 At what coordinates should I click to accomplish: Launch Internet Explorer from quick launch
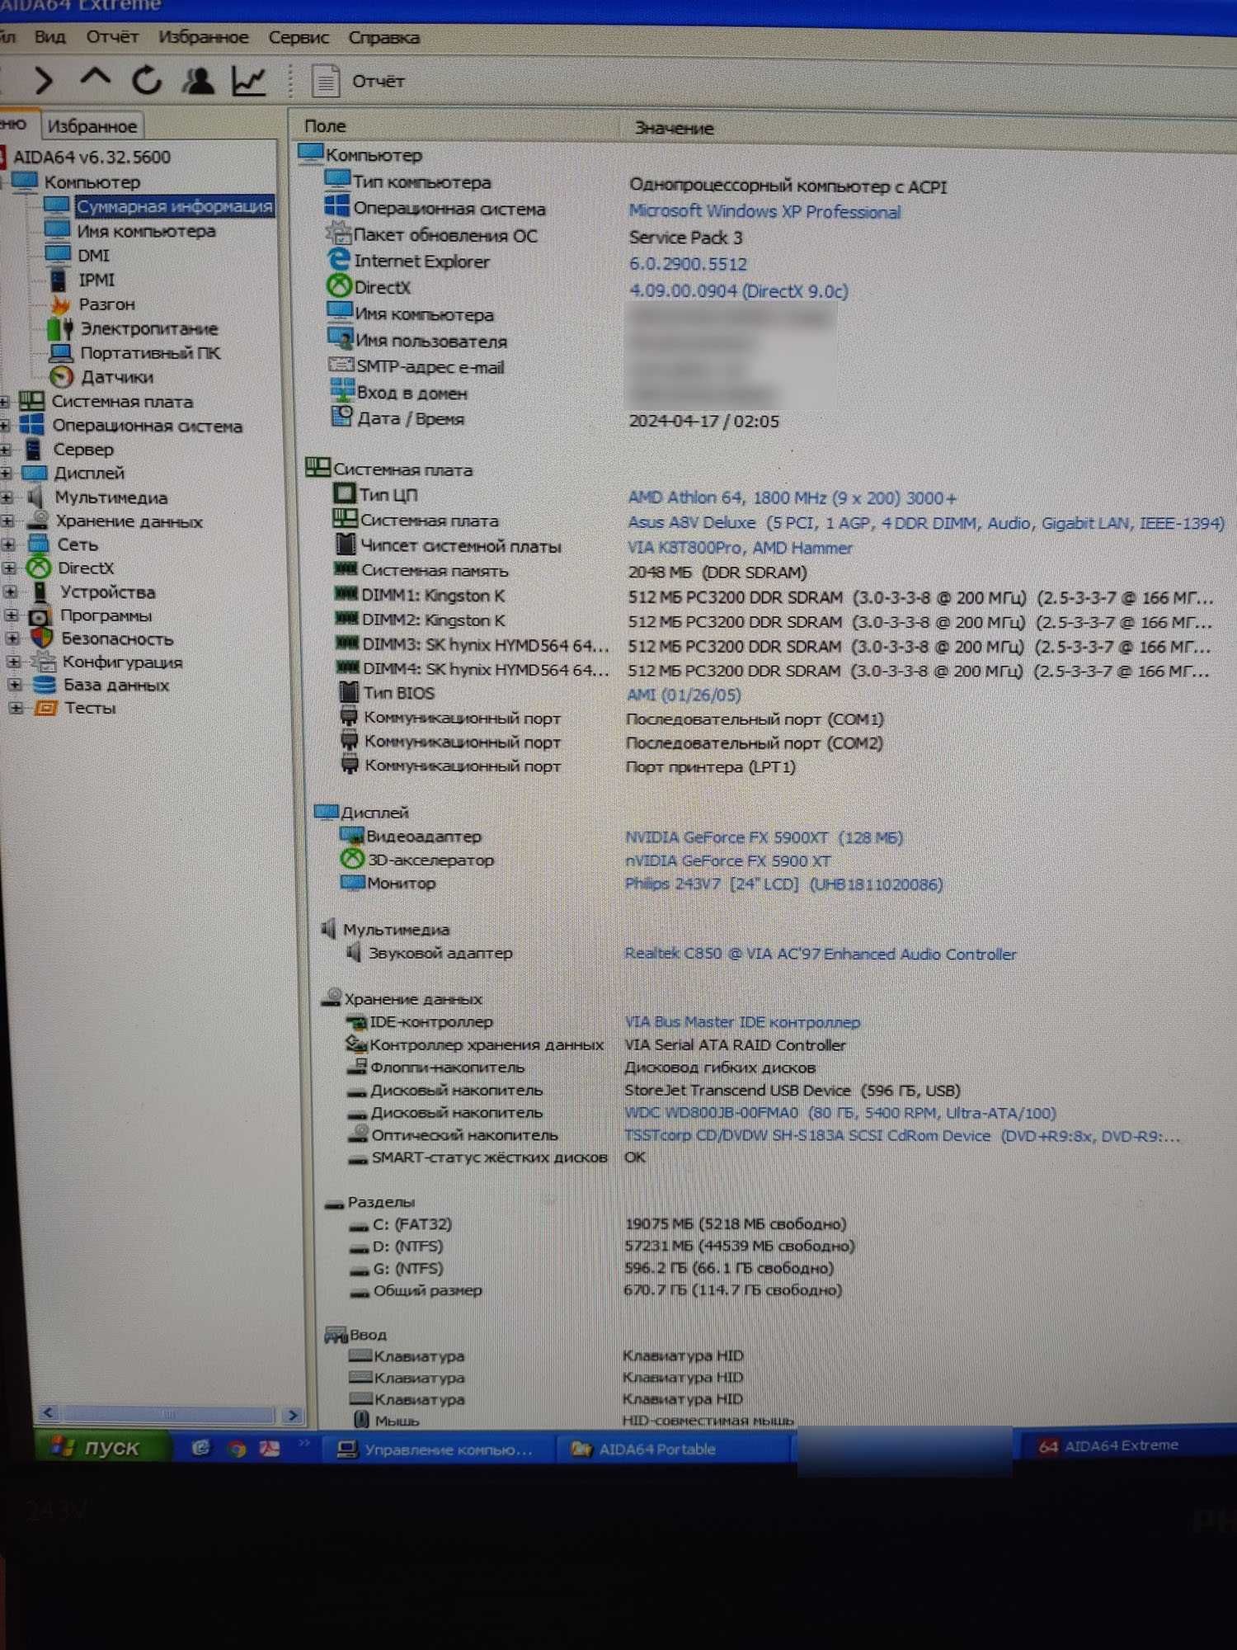pyautogui.click(x=200, y=1448)
